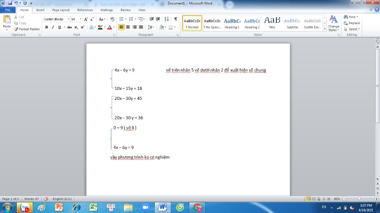Viewport: 380px width, 213px height.
Task: Open PowerPoint from the taskbar
Action: pyautogui.click(x=59, y=207)
